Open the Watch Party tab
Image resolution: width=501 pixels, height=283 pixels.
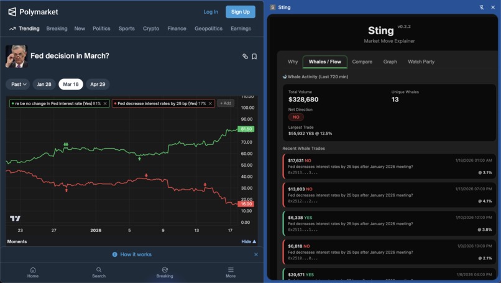point(421,62)
